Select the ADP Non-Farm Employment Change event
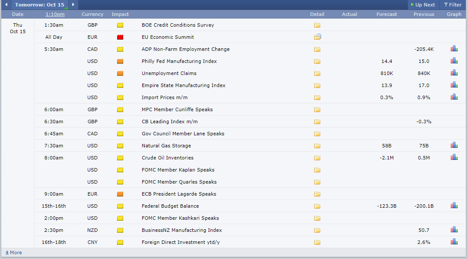The height and width of the screenshot is (259, 468). click(x=185, y=49)
